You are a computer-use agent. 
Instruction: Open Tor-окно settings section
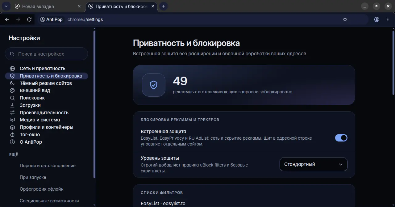pos(46,135)
